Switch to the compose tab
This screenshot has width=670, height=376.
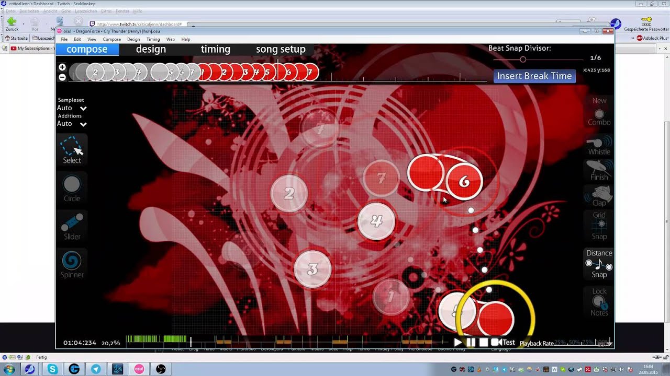87,49
